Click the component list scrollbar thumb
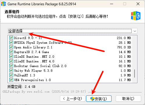The height and width of the screenshot is (105, 145). [135, 73]
